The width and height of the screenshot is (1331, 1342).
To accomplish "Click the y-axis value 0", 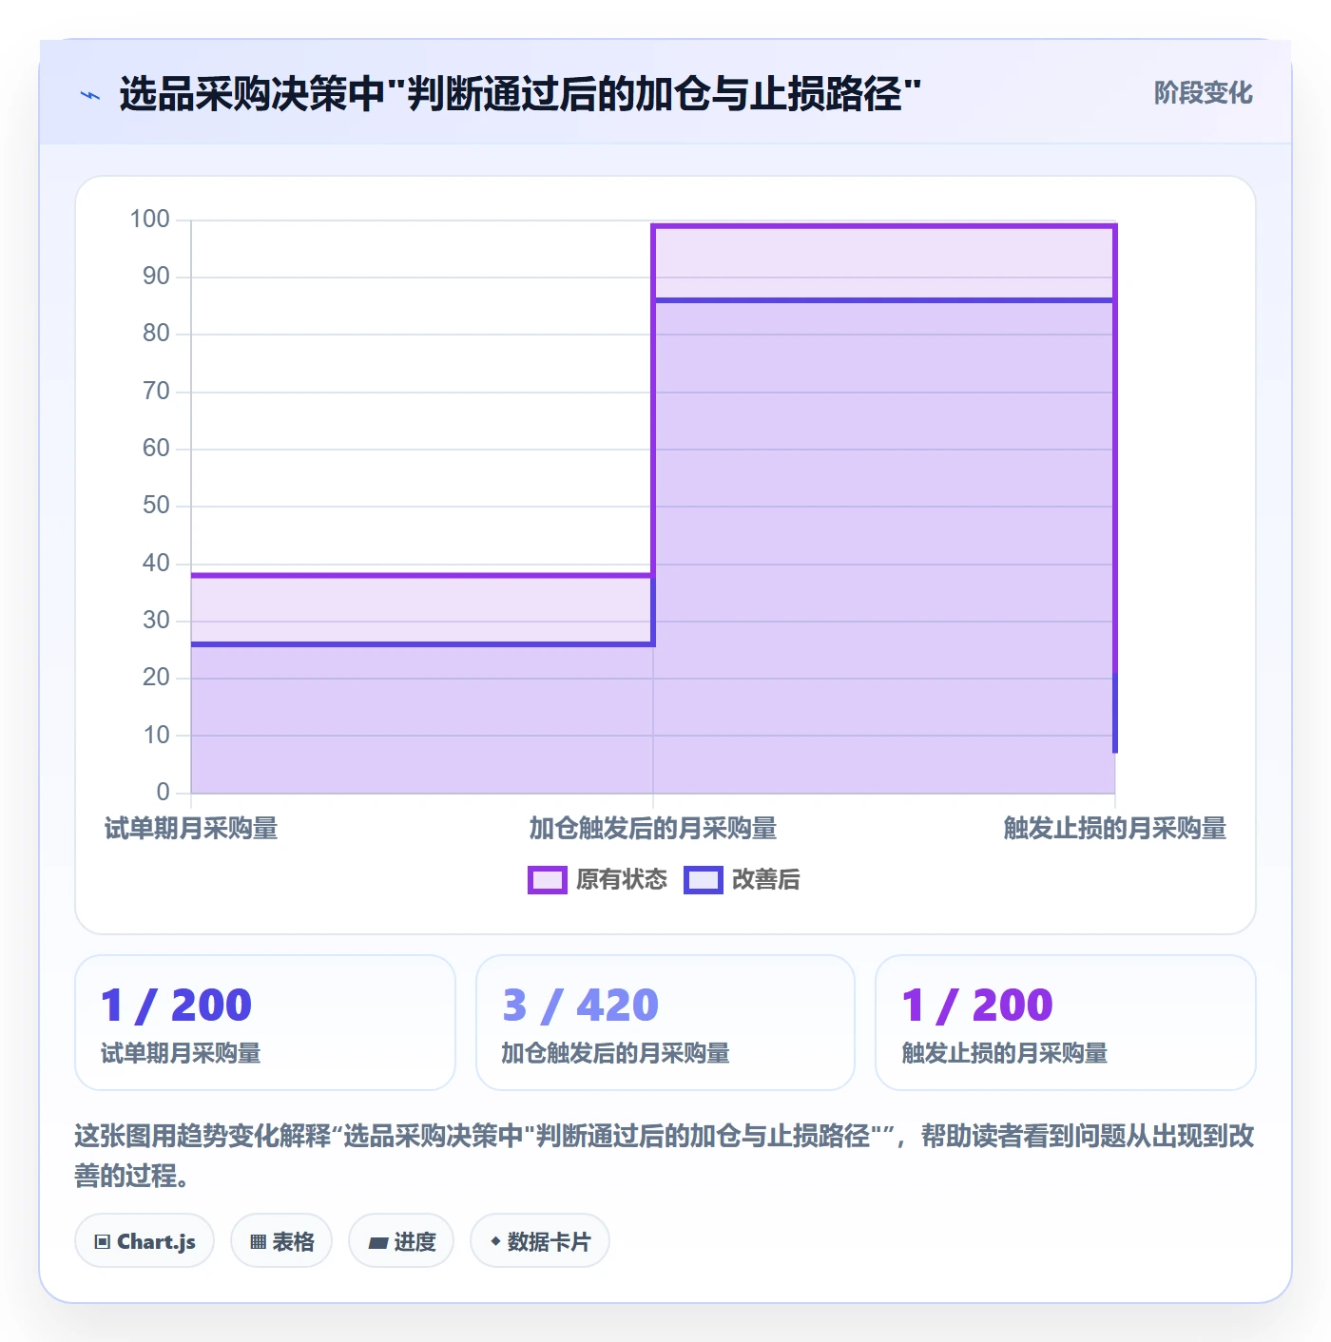I will click(164, 792).
